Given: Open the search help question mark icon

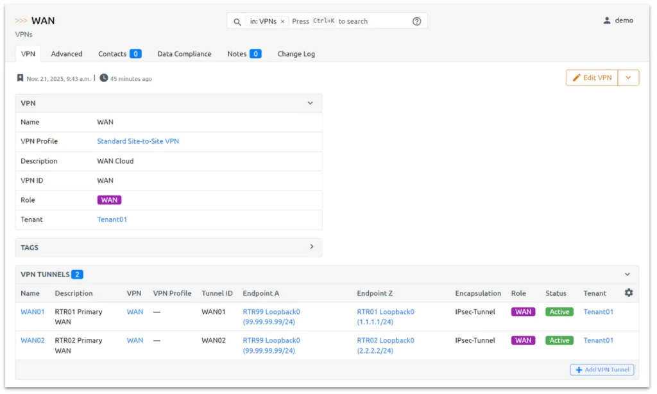Looking at the screenshot, I should coord(416,21).
